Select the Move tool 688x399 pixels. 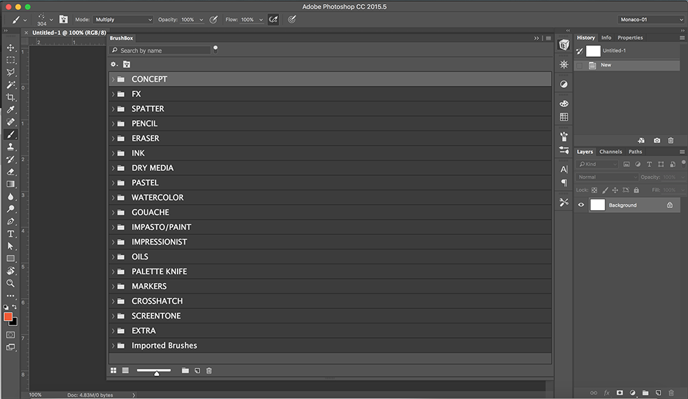click(x=10, y=47)
